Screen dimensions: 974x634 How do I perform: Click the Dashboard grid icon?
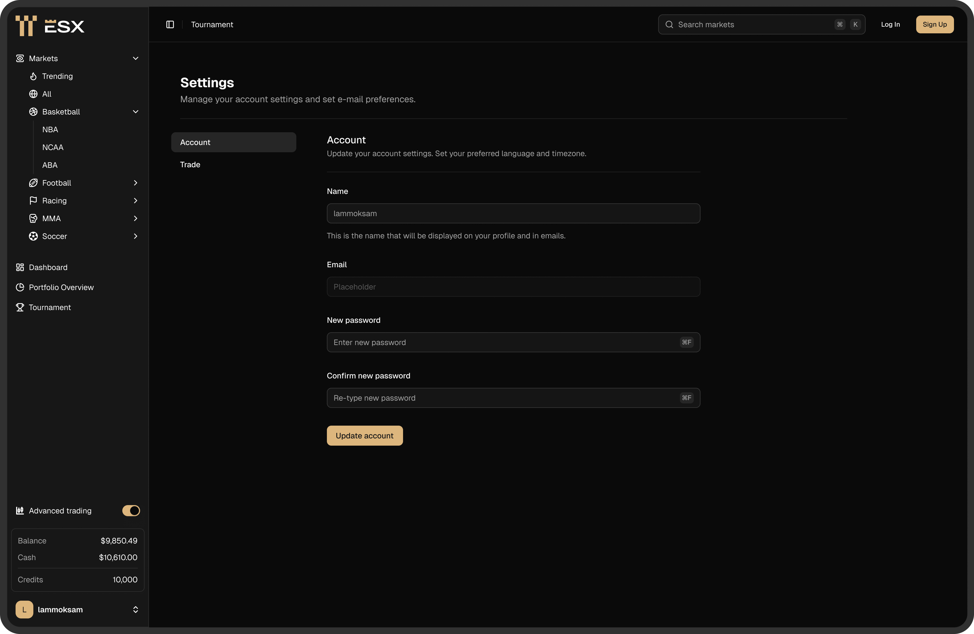(20, 267)
